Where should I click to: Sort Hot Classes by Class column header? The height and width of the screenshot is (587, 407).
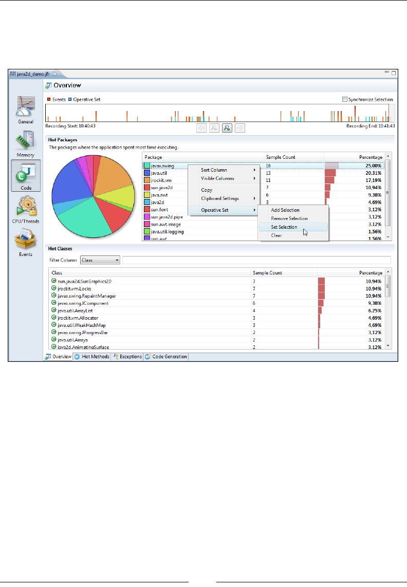coord(150,272)
